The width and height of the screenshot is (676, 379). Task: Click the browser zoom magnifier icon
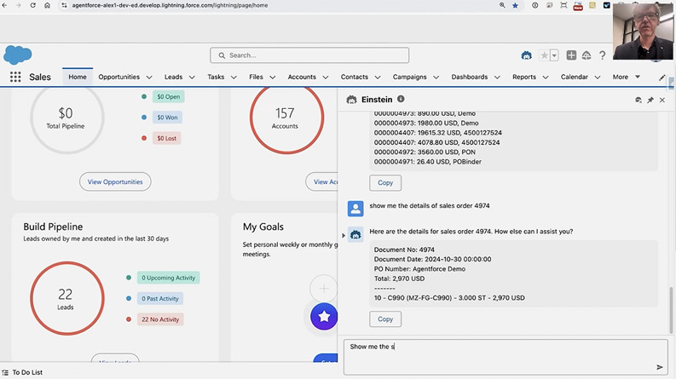[502, 5]
